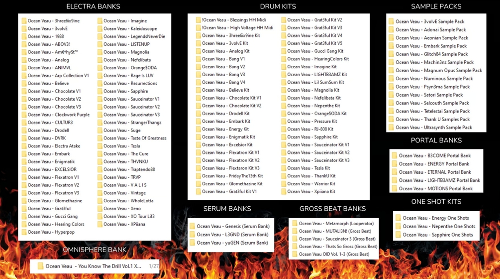Select 'Ocean Veau - MUTAL!3N! (Gross Beat)' entry
The height and width of the screenshot is (279, 500).
pos(335,231)
